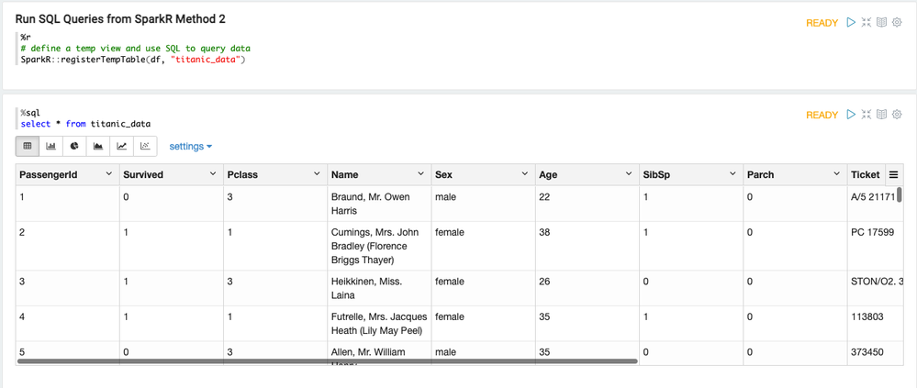
Task: Open the table grid hamburger menu
Action: (893, 174)
